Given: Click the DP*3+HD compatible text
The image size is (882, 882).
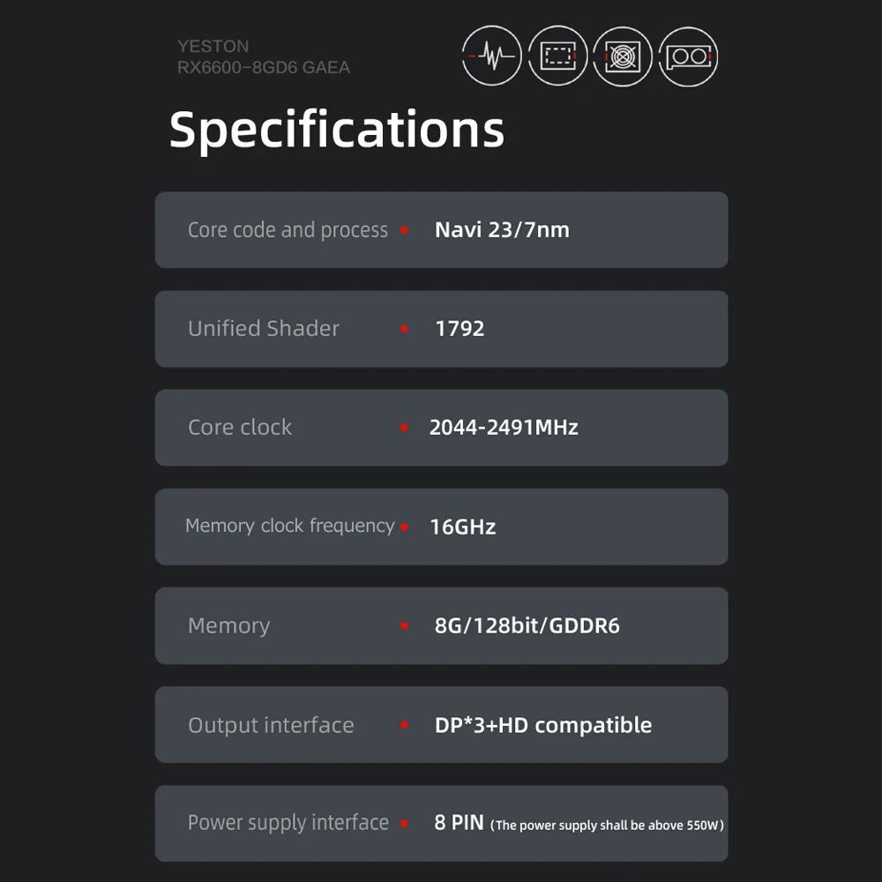Looking at the screenshot, I should (x=543, y=725).
